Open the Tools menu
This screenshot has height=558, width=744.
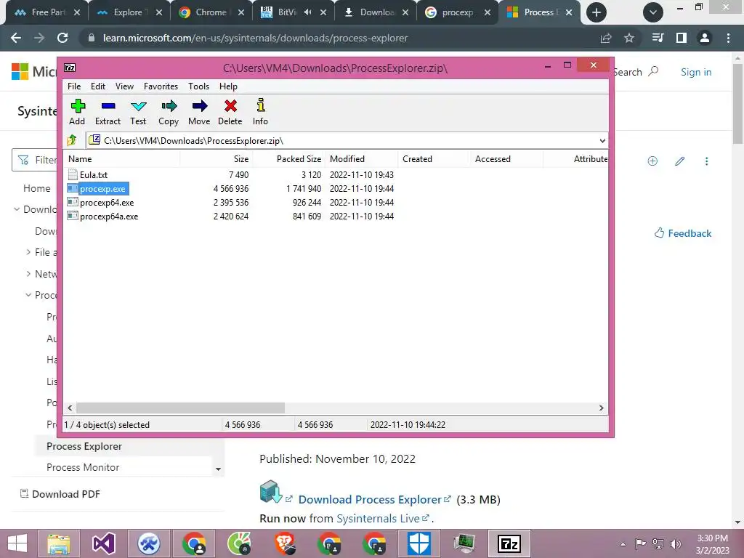pyautogui.click(x=198, y=86)
